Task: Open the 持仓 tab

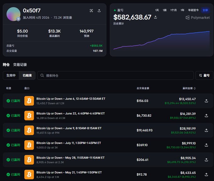Action: (6, 65)
